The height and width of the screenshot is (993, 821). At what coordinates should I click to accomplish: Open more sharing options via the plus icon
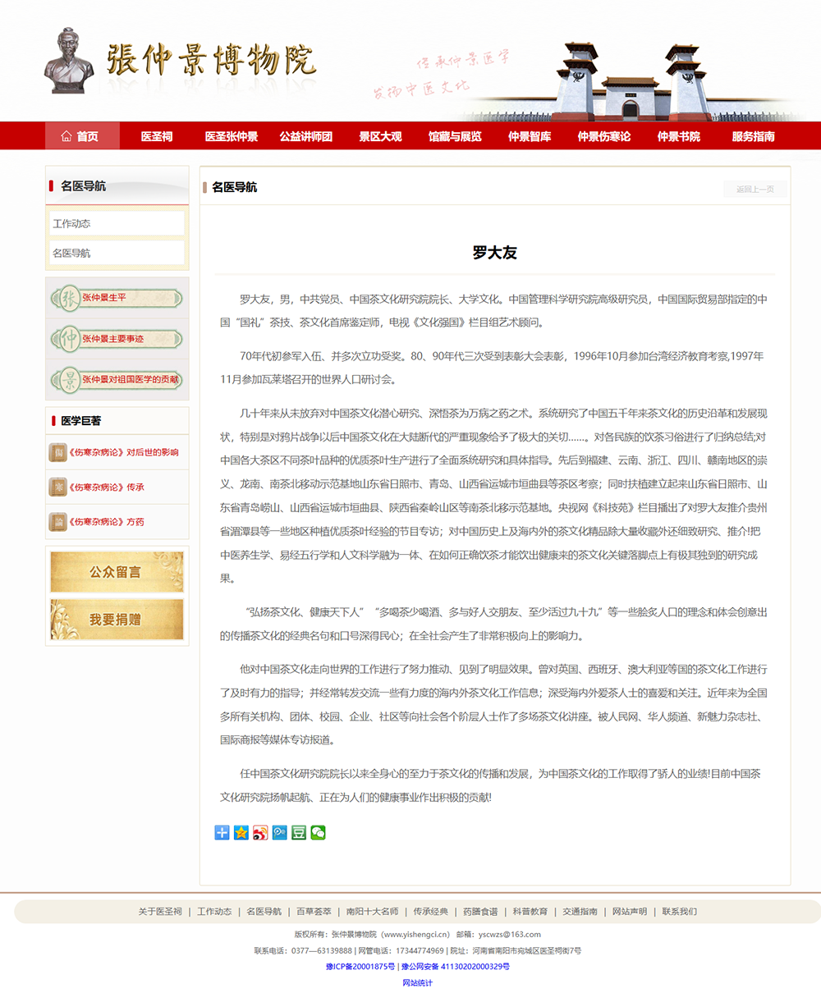coord(222,832)
